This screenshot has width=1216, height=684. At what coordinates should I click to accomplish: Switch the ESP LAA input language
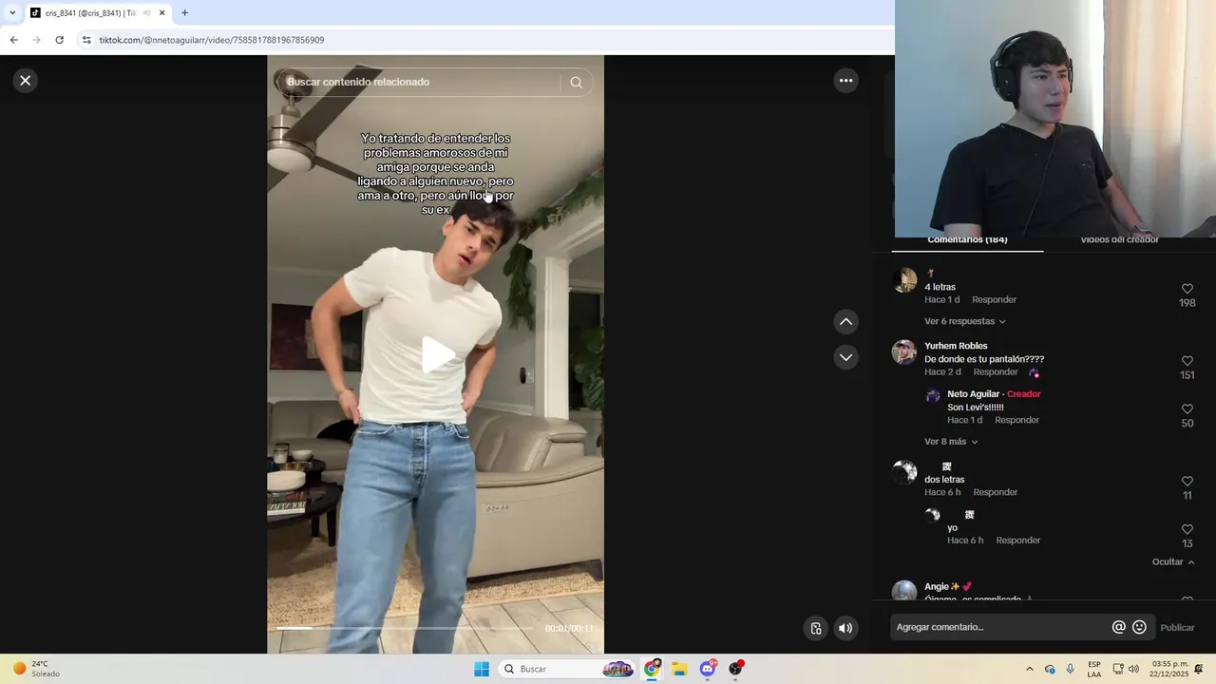pos(1094,669)
